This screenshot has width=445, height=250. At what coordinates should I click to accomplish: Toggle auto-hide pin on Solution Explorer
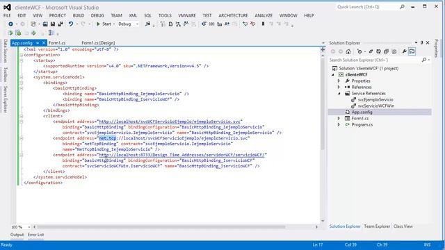pyautogui.click(x=422, y=42)
